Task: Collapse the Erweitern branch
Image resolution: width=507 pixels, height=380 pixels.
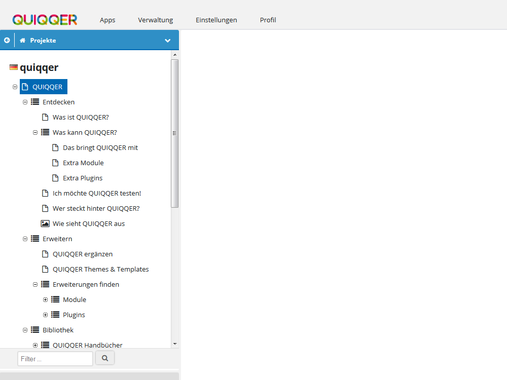Action: 25,239
